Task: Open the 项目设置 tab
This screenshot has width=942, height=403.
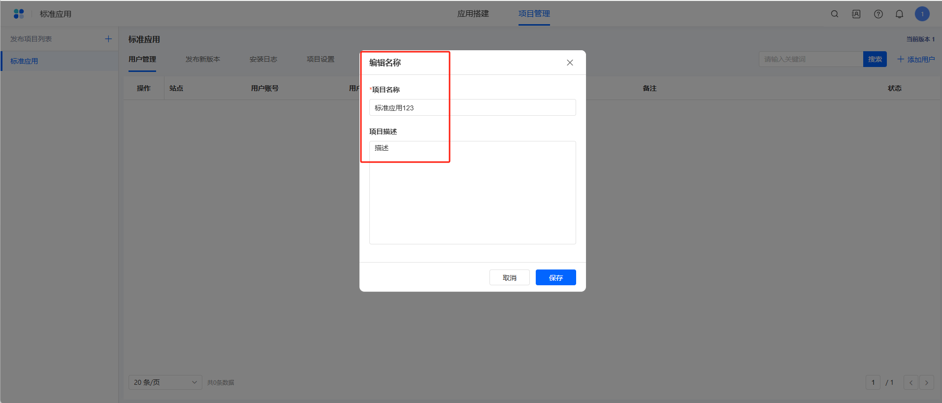Action: coord(320,59)
